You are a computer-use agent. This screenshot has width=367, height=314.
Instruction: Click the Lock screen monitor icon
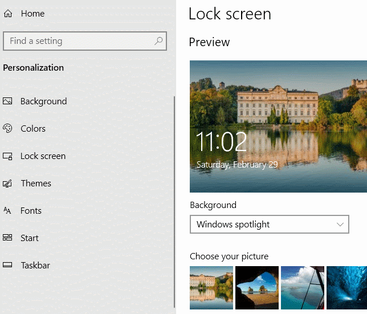[7, 156]
